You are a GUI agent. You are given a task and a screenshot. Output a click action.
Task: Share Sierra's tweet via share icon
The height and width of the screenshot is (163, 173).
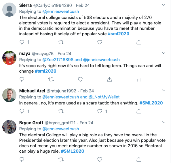point(138,42)
